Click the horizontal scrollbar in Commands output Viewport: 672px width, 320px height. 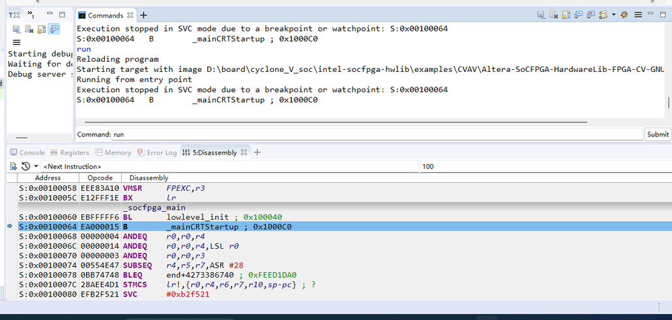(x=336, y=122)
